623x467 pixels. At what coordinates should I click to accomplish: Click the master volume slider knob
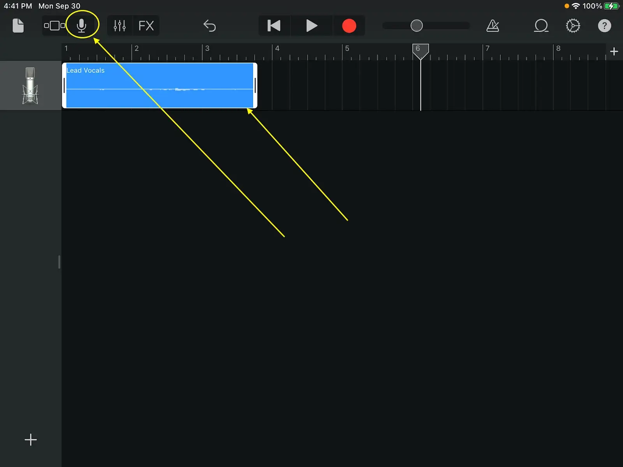click(x=417, y=26)
